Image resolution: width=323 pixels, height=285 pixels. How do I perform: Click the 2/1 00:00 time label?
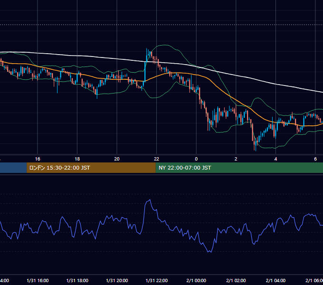(x=196, y=280)
